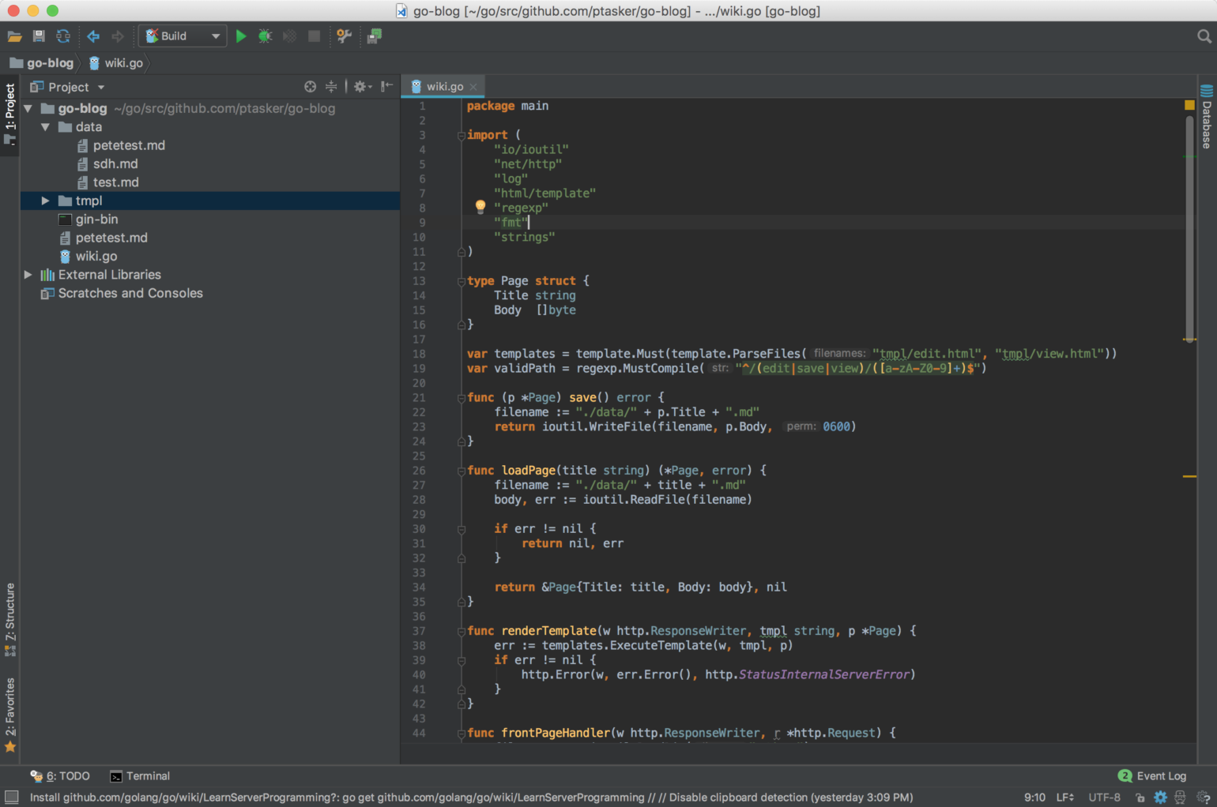This screenshot has width=1217, height=807.
Task: Click the Open folder toolbar icon
Action: (14, 36)
